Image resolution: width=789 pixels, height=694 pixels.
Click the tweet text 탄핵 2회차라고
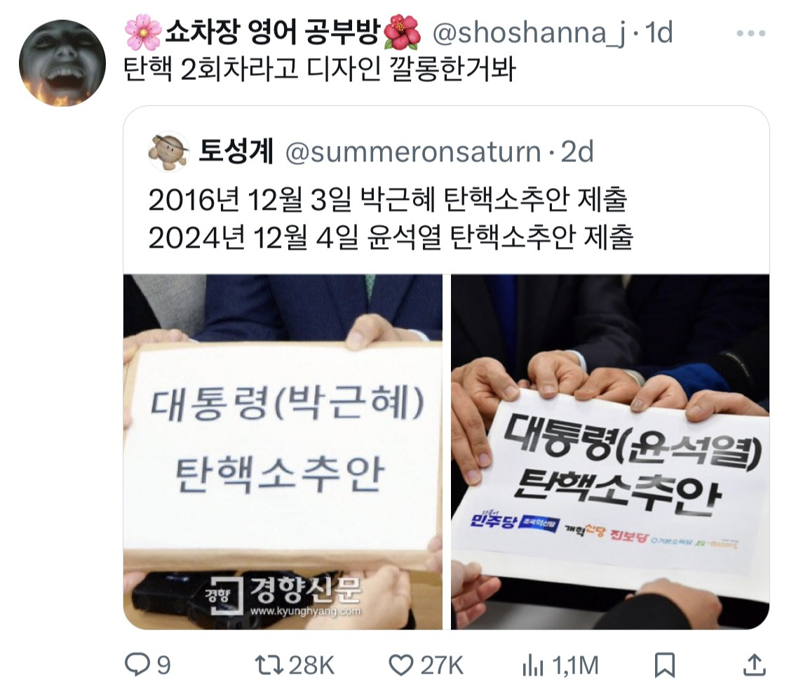212,69
